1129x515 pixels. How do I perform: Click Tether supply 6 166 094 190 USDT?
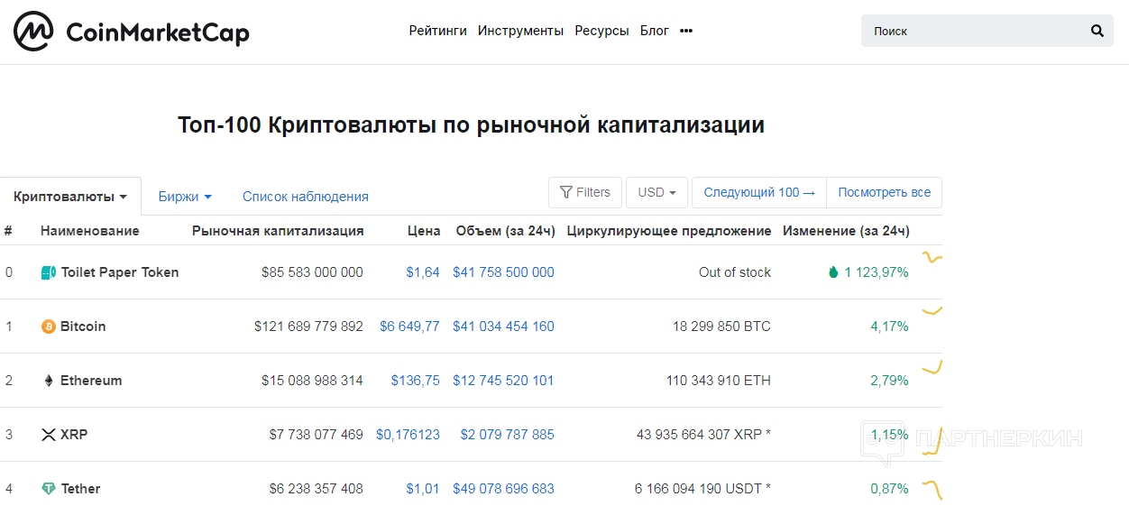(x=702, y=489)
